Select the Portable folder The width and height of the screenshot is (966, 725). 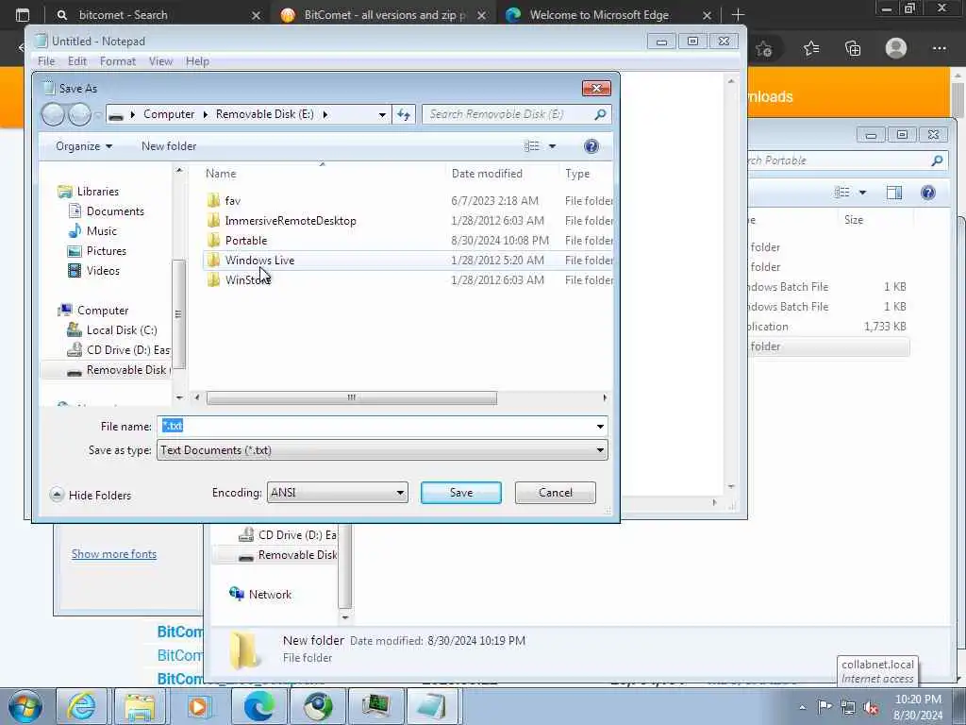click(246, 241)
